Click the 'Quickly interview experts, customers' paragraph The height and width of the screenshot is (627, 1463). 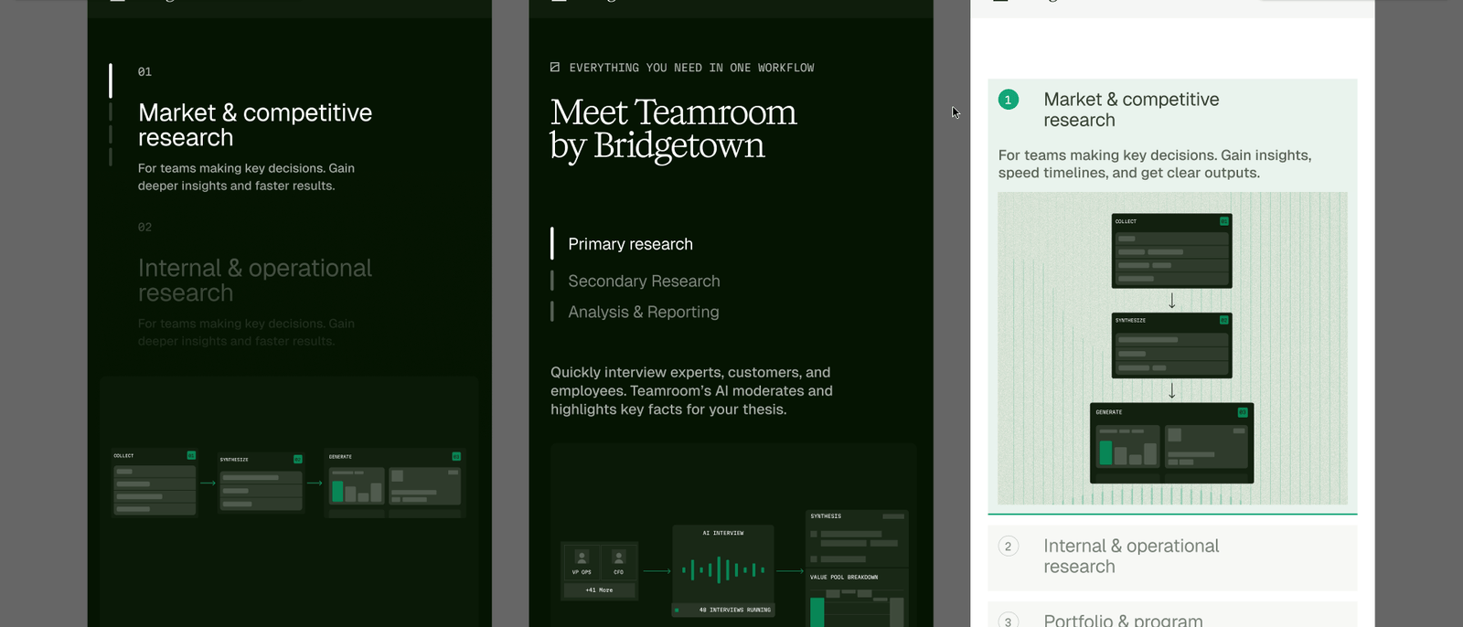pyautogui.click(x=691, y=391)
